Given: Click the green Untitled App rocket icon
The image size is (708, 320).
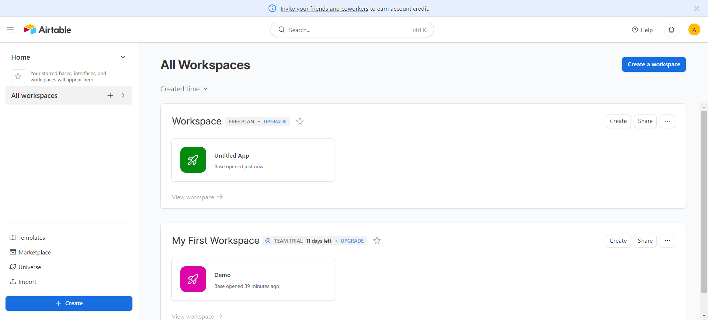Looking at the screenshot, I should [x=193, y=160].
